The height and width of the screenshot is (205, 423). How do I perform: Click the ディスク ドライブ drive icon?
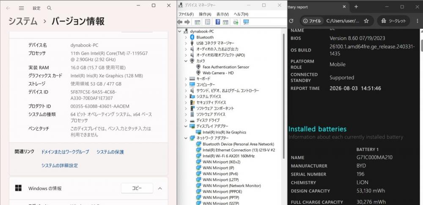click(192, 120)
